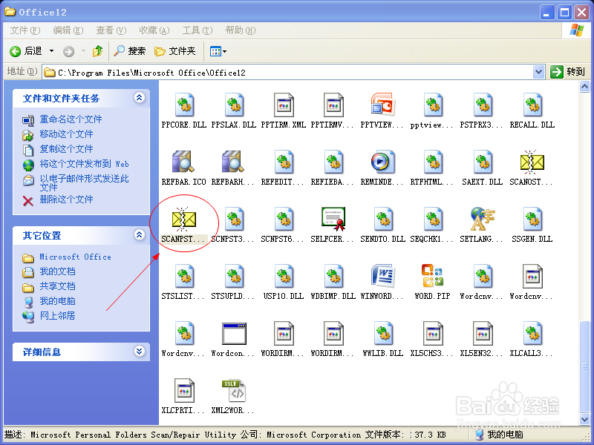Click the 转到 Go button
594x445 pixels.
567,72
